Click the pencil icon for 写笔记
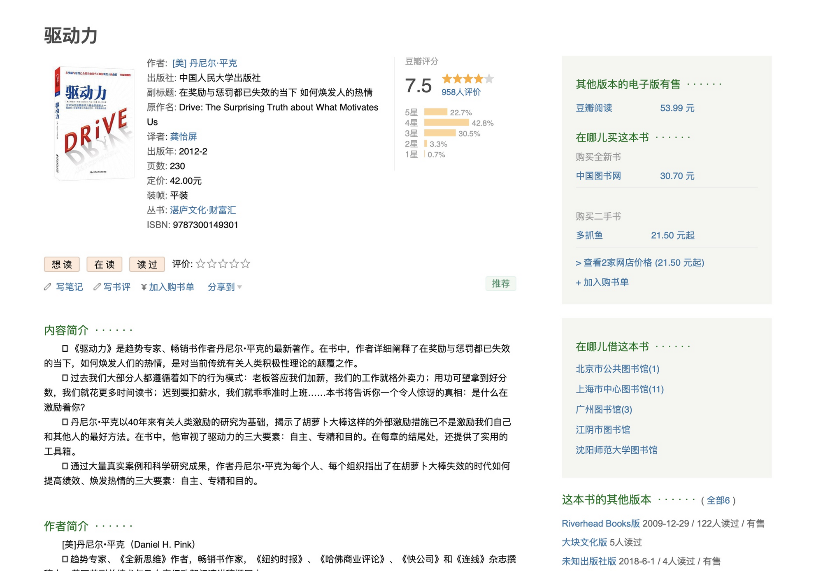The height and width of the screenshot is (571, 823). tap(48, 287)
